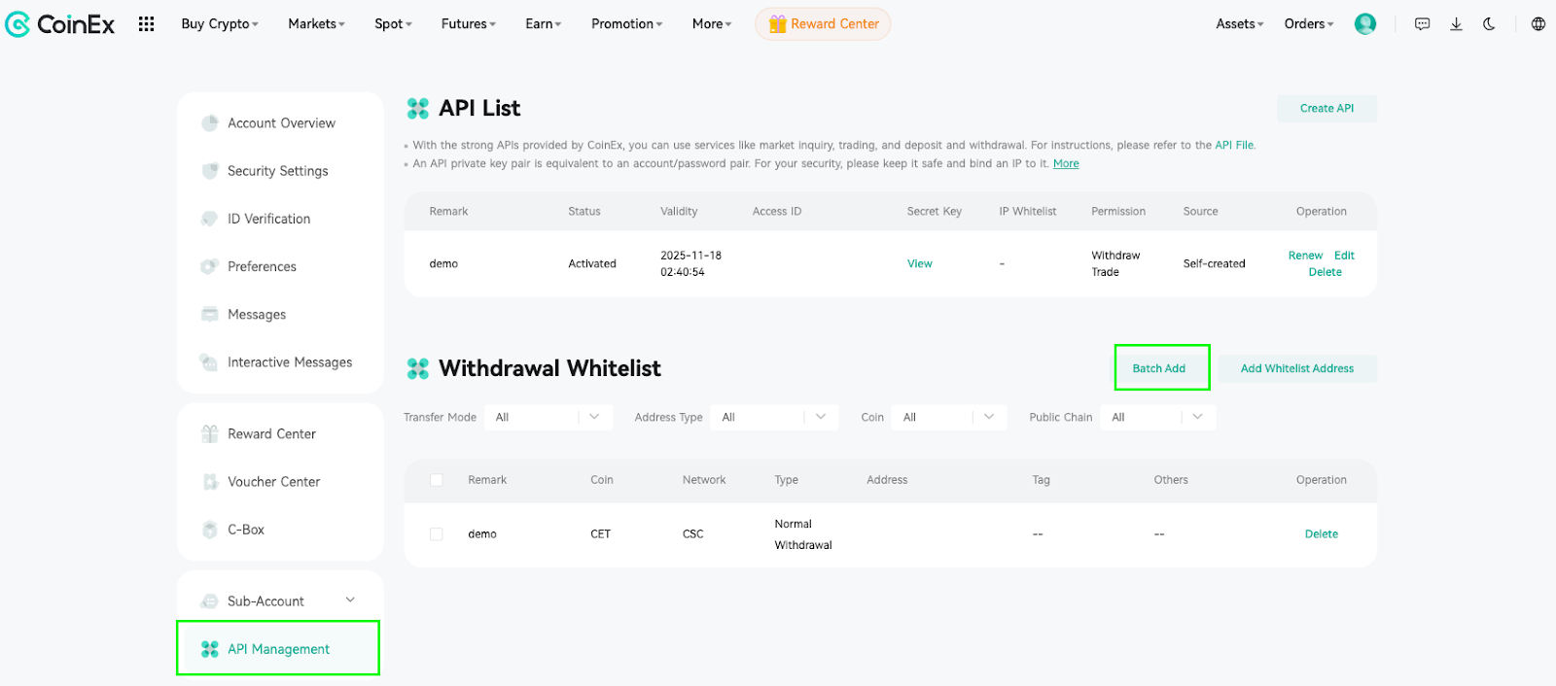Click the user profile avatar icon
This screenshot has height=686, width=1556.
pos(1365,24)
